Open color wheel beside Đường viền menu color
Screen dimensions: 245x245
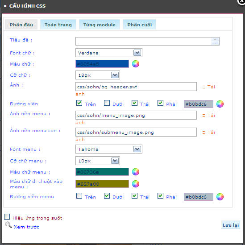pos(220,197)
